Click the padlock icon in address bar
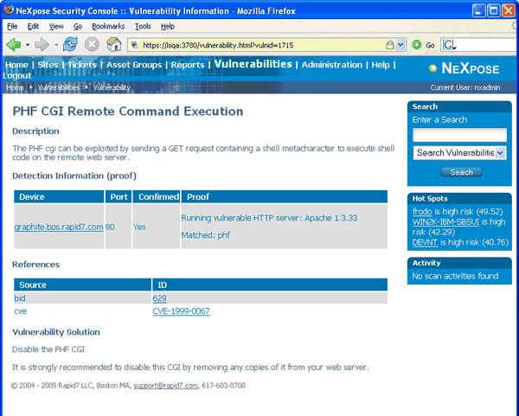519x416 pixels. tap(389, 44)
